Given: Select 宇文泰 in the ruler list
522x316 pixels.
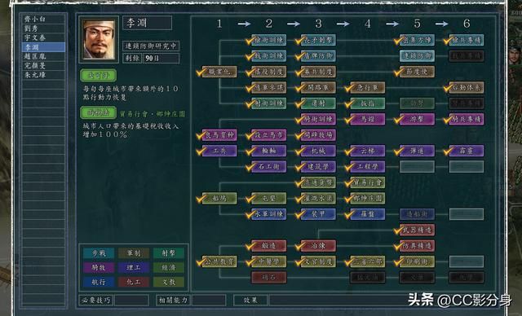Looking at the screenshot, I should click(x=43, y=38).
